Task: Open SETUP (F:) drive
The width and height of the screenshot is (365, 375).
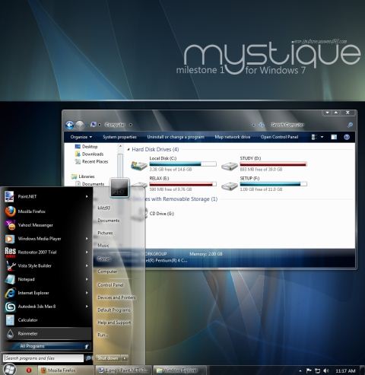Action: point(264,184)
